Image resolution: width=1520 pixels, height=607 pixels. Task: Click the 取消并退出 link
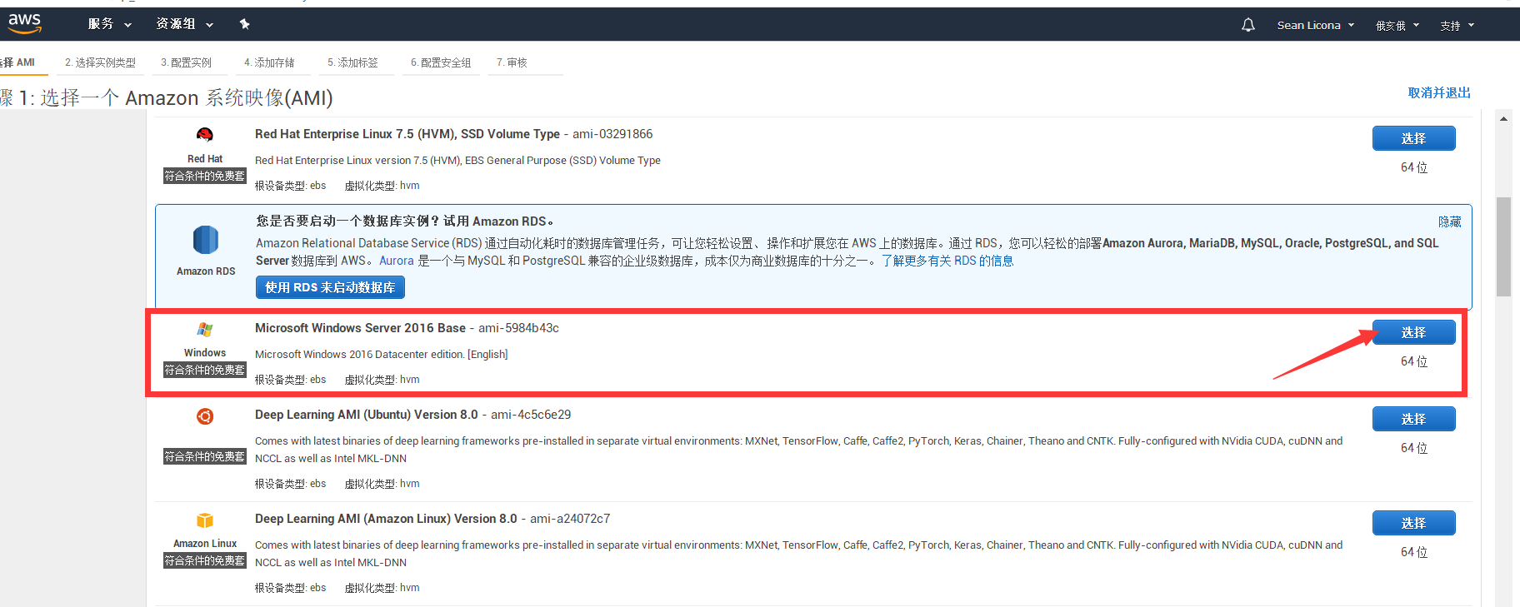pos(1439,92)
